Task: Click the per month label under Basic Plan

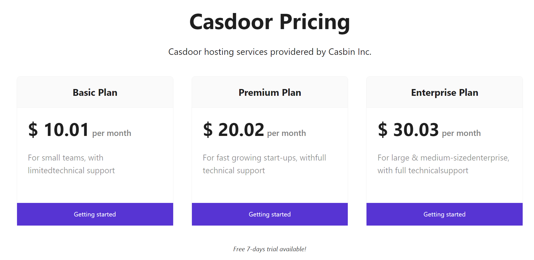Action: tap(111, 133)
